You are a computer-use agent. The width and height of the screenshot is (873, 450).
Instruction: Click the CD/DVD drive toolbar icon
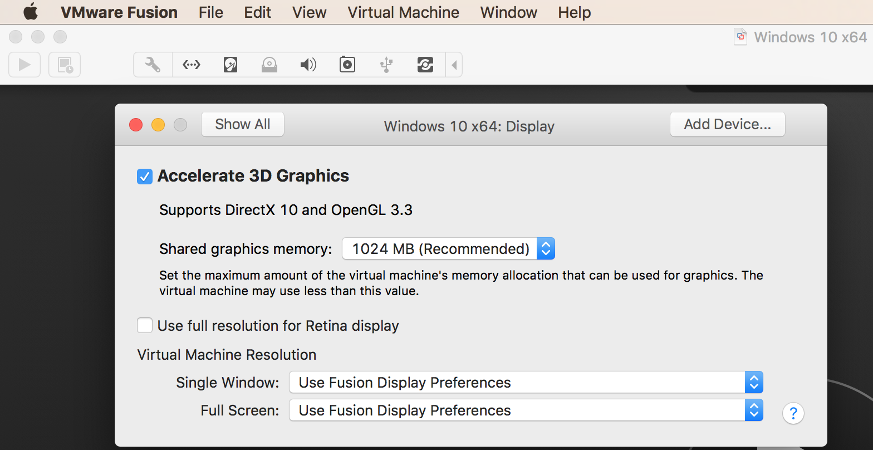pyautogui.click(x=269, y=65)
